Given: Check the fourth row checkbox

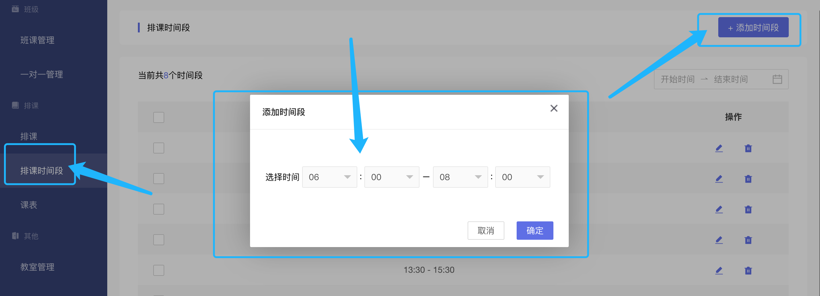Looking at the screenshot, I should click(x=158, y=239).
